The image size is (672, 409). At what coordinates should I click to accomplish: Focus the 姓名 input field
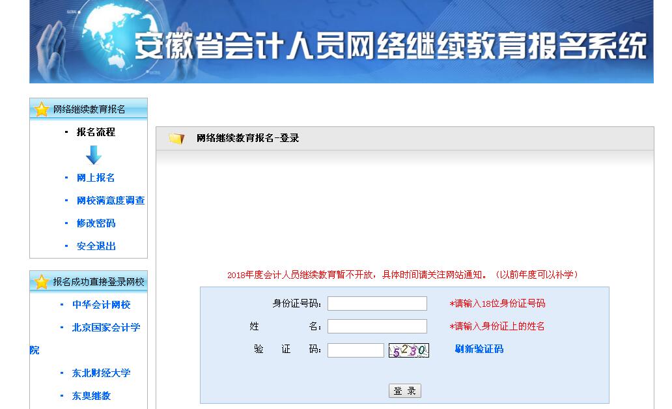tap(377, 326)
